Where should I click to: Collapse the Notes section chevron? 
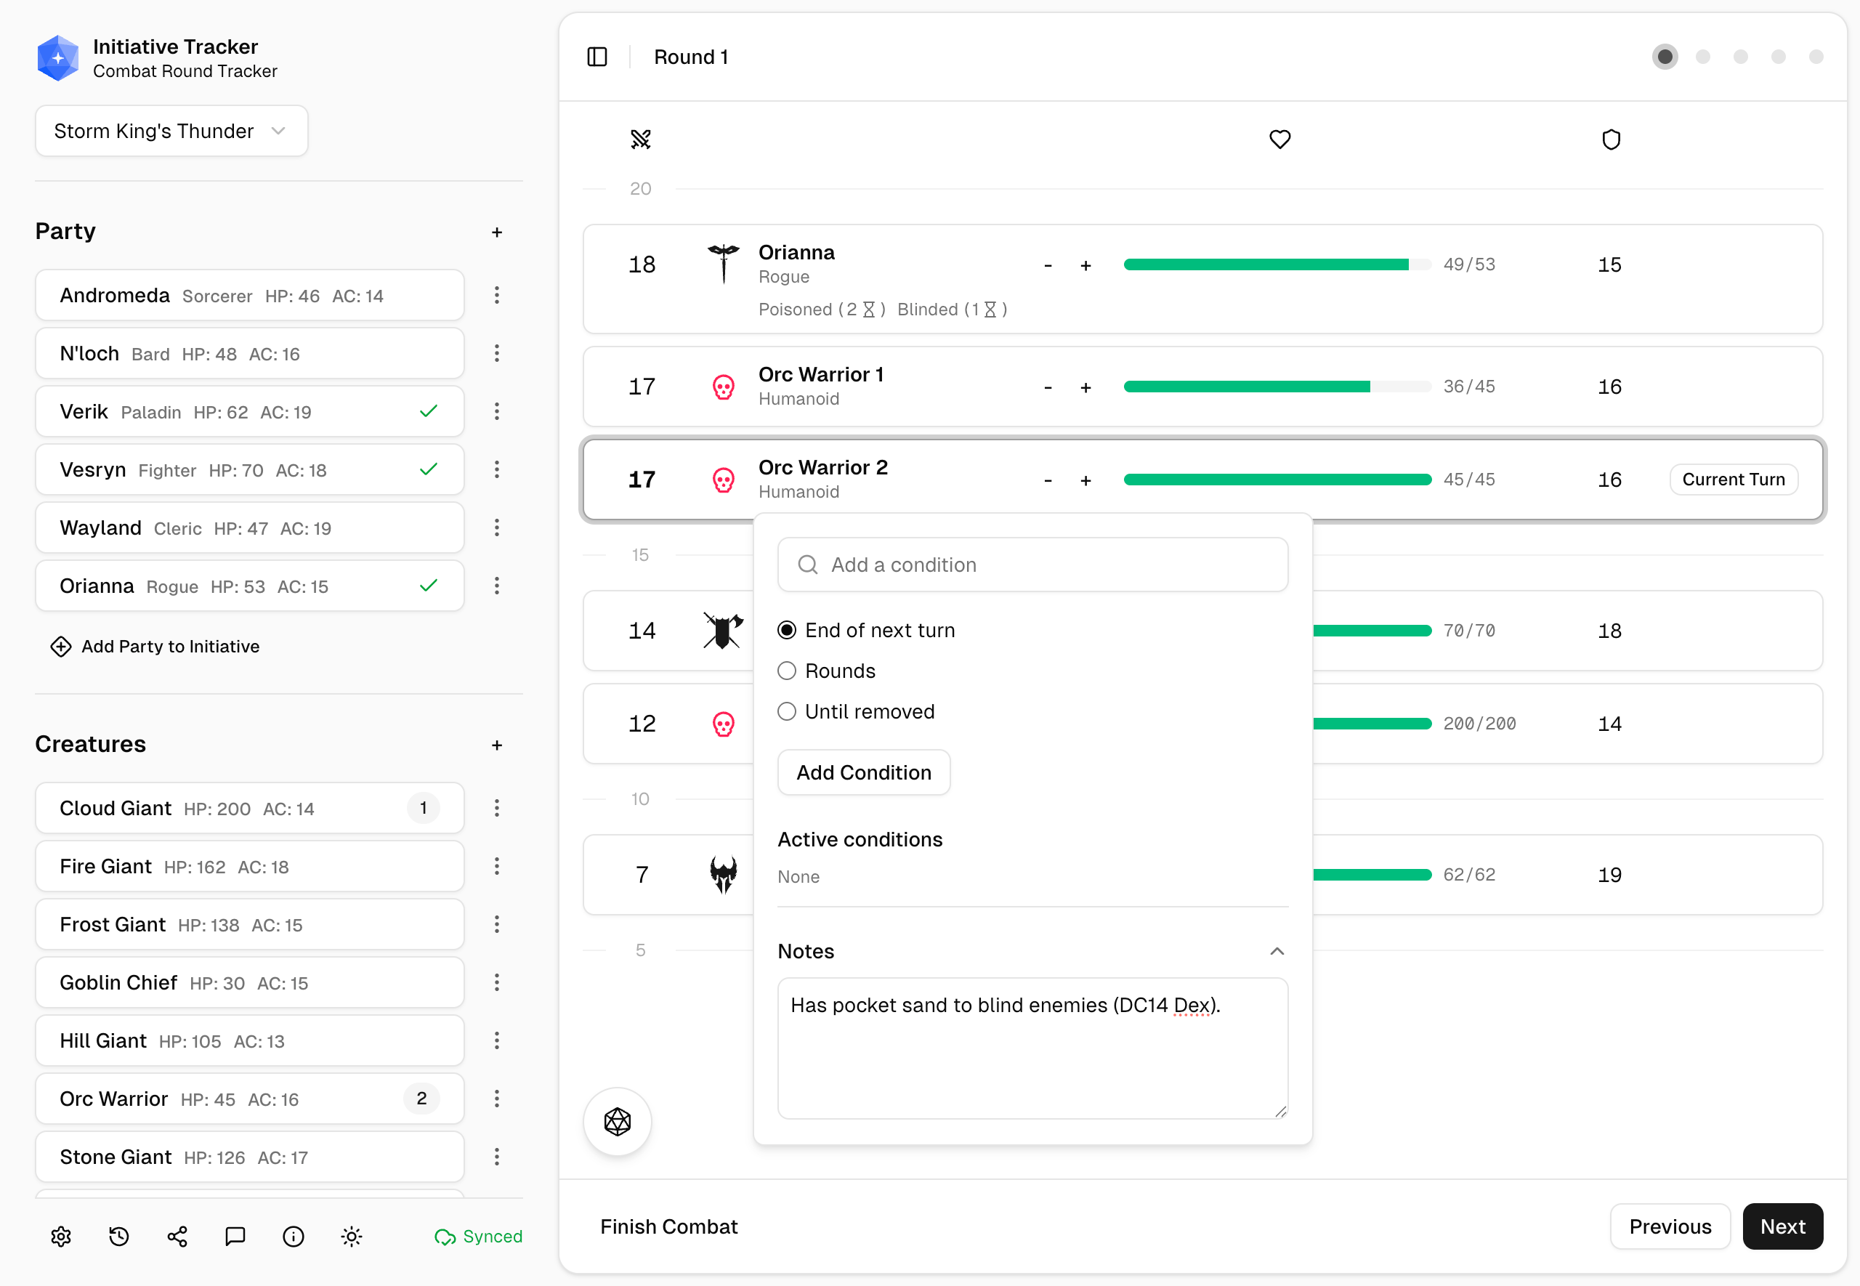tap(1277, 951)
